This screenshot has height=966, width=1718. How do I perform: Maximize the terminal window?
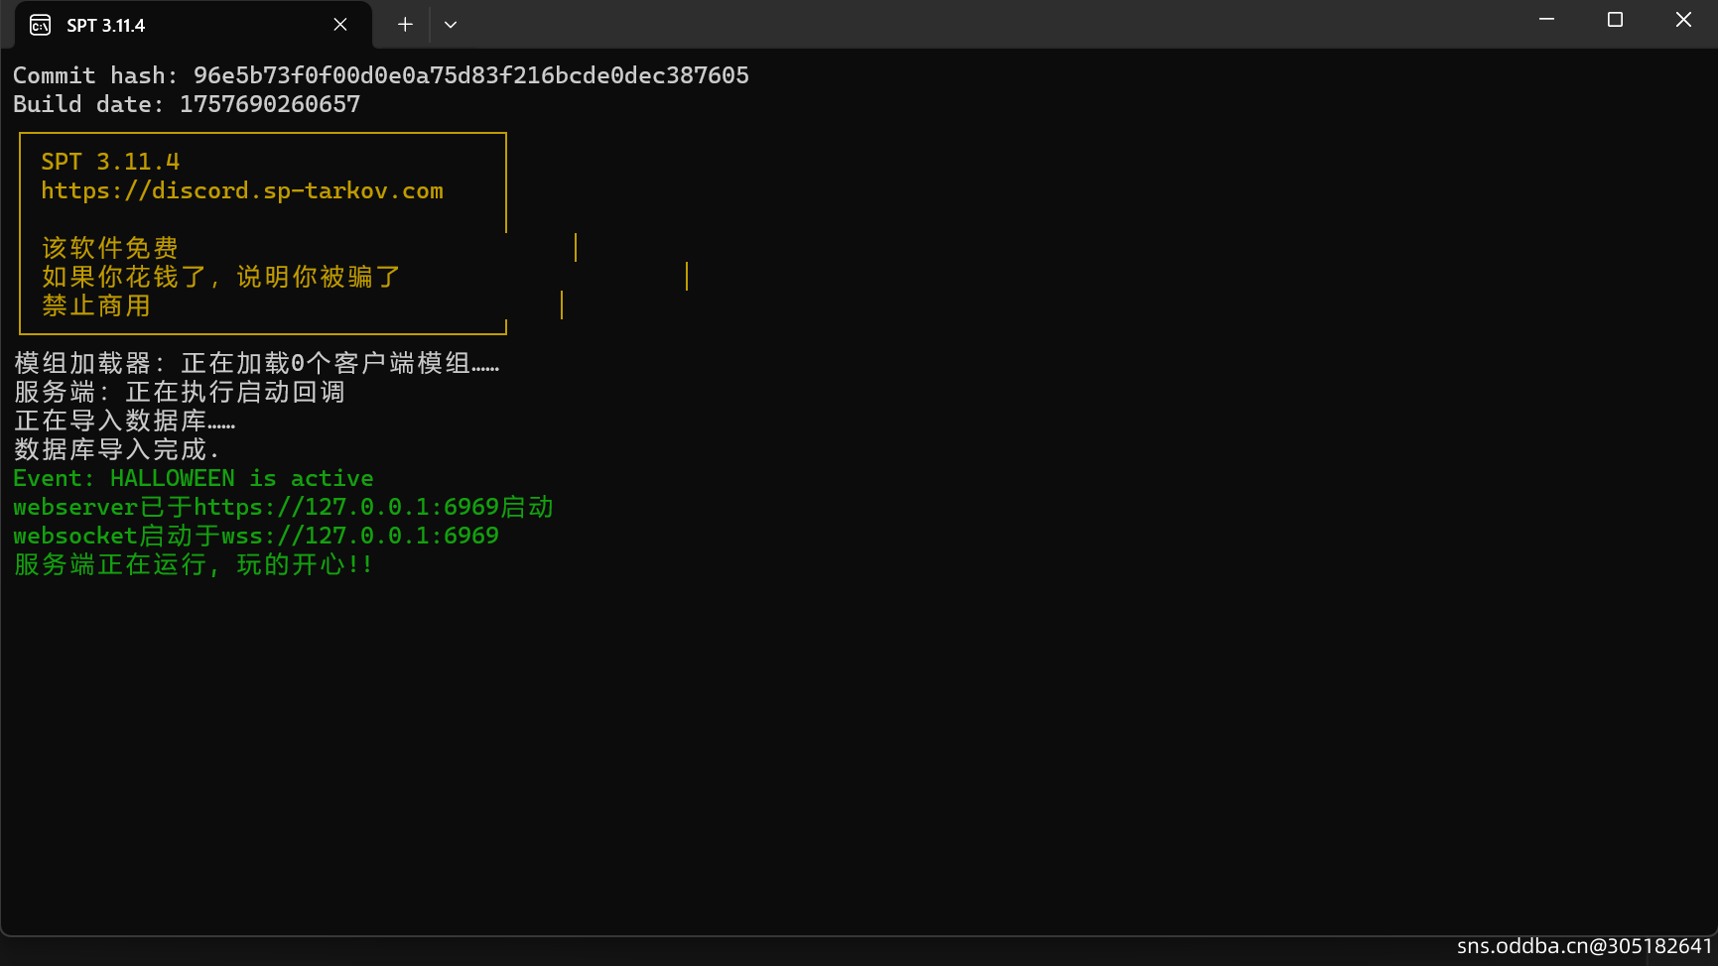click(1615, 20)
